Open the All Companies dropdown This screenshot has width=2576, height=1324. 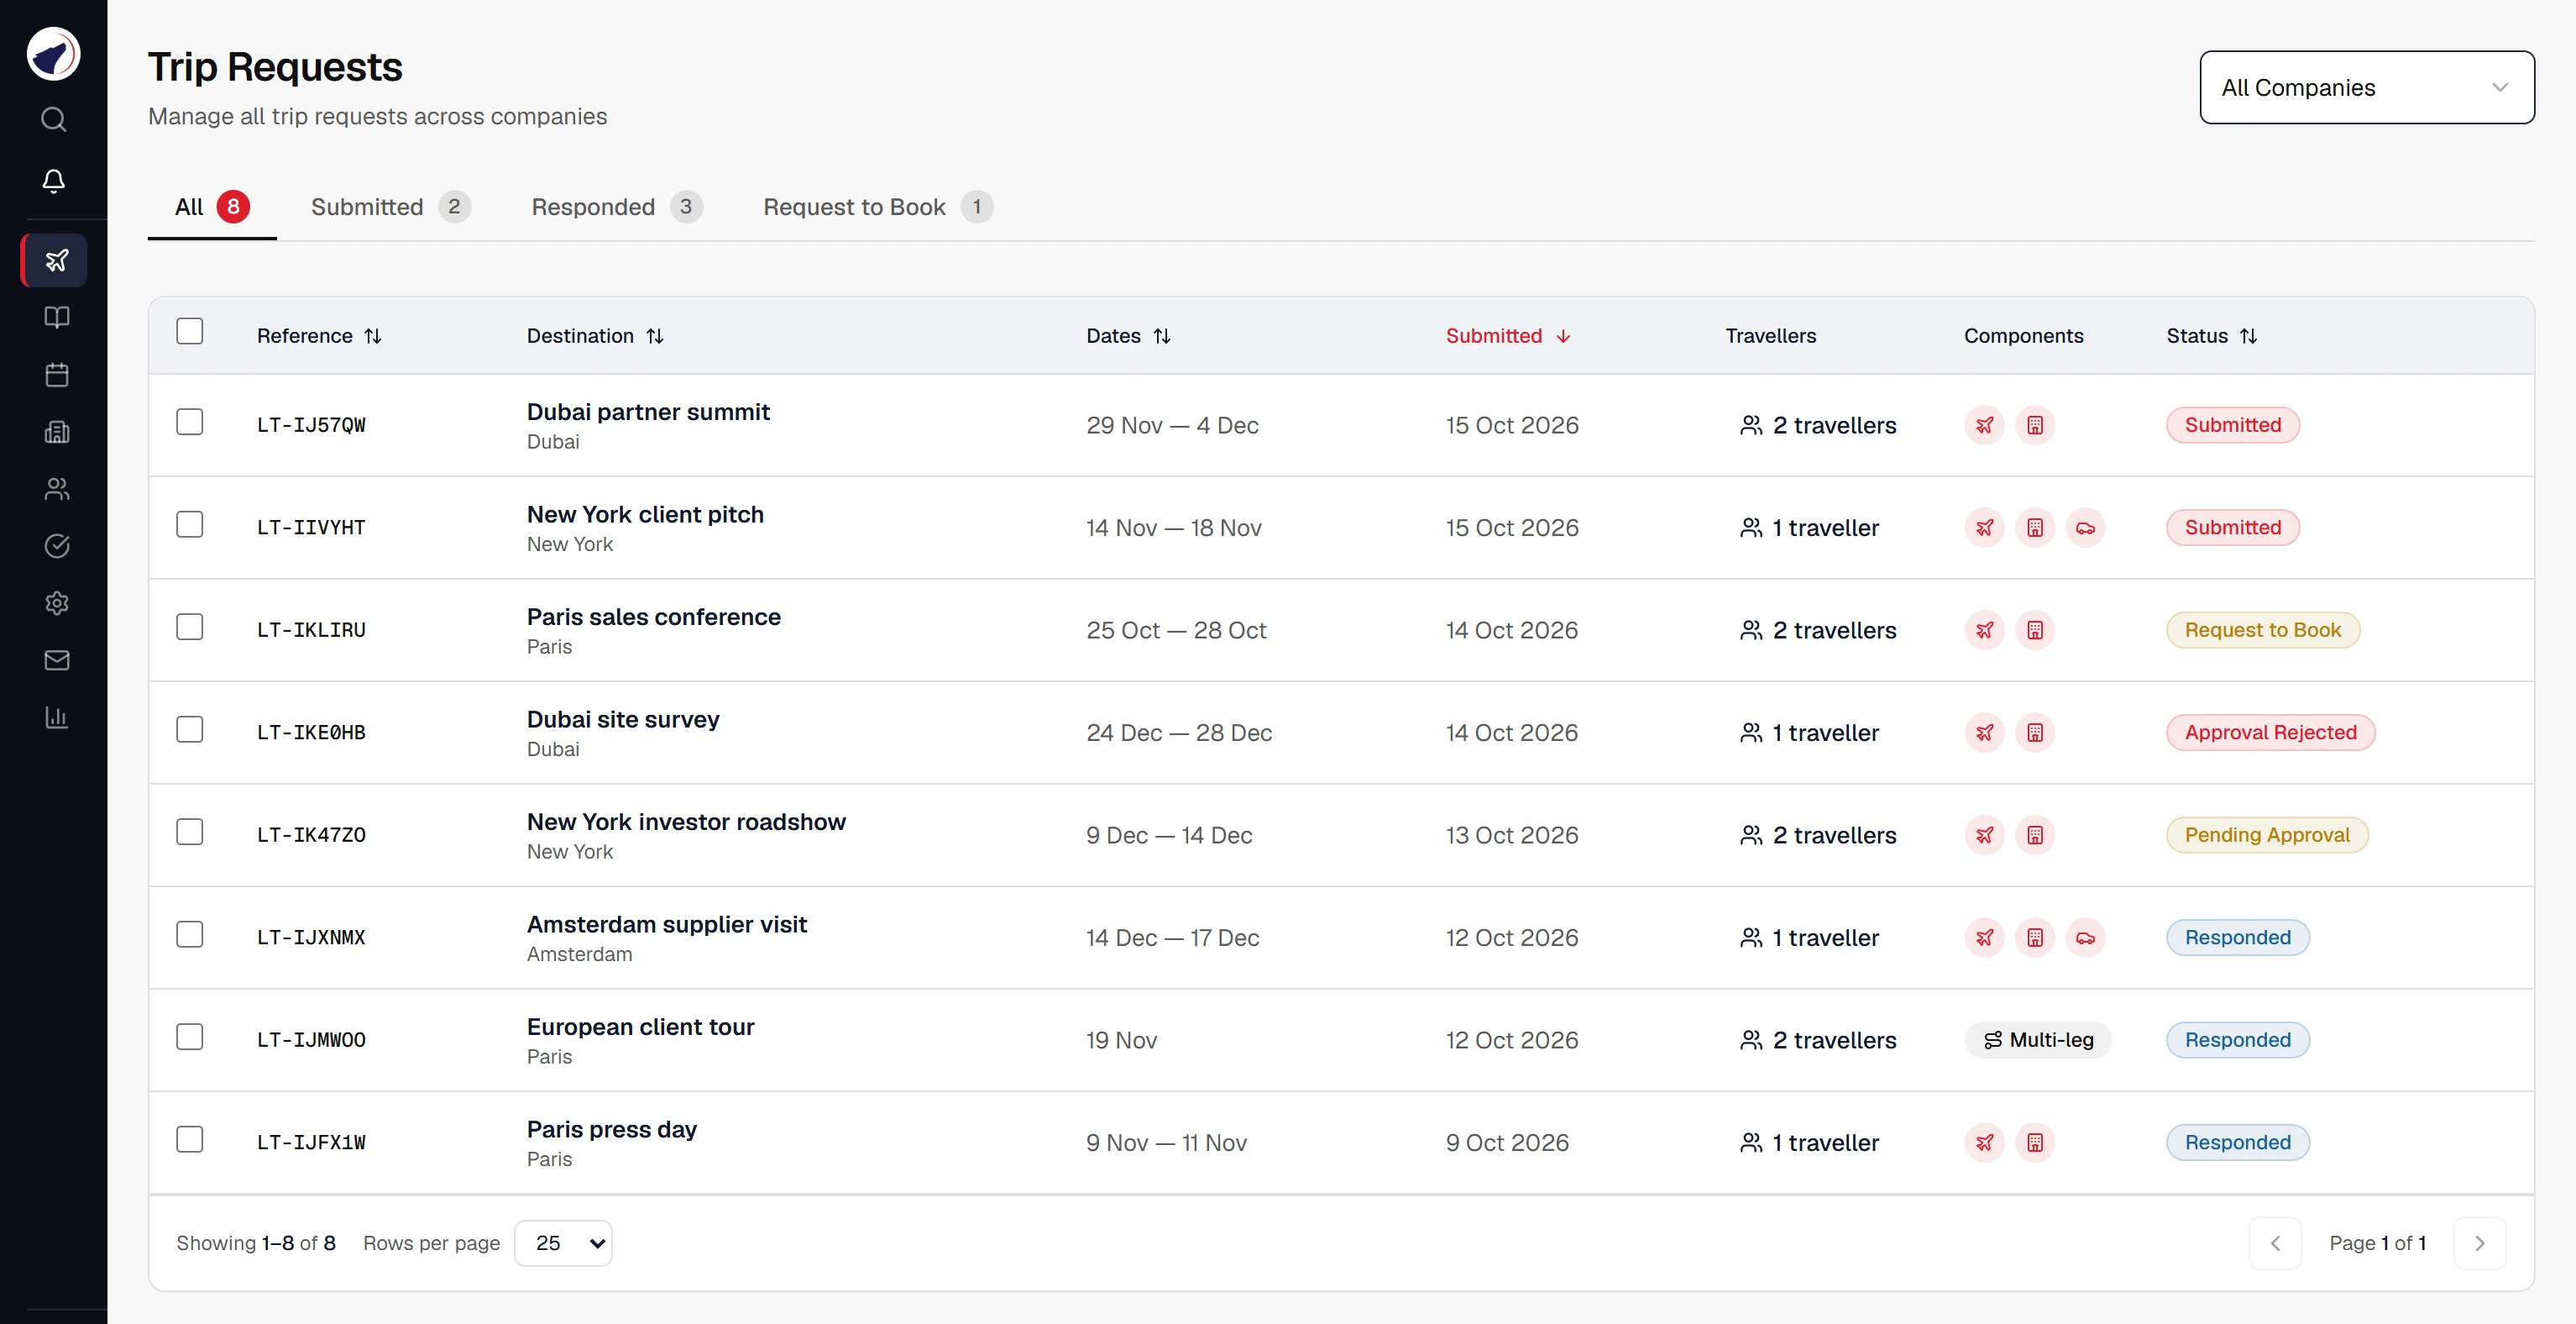coord(2366,87)
